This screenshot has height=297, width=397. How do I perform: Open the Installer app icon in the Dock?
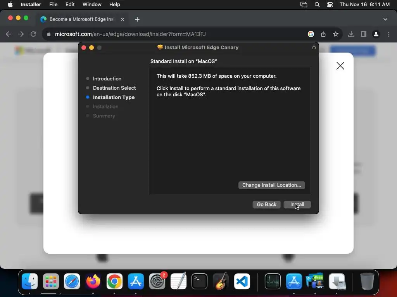[337, 281]
